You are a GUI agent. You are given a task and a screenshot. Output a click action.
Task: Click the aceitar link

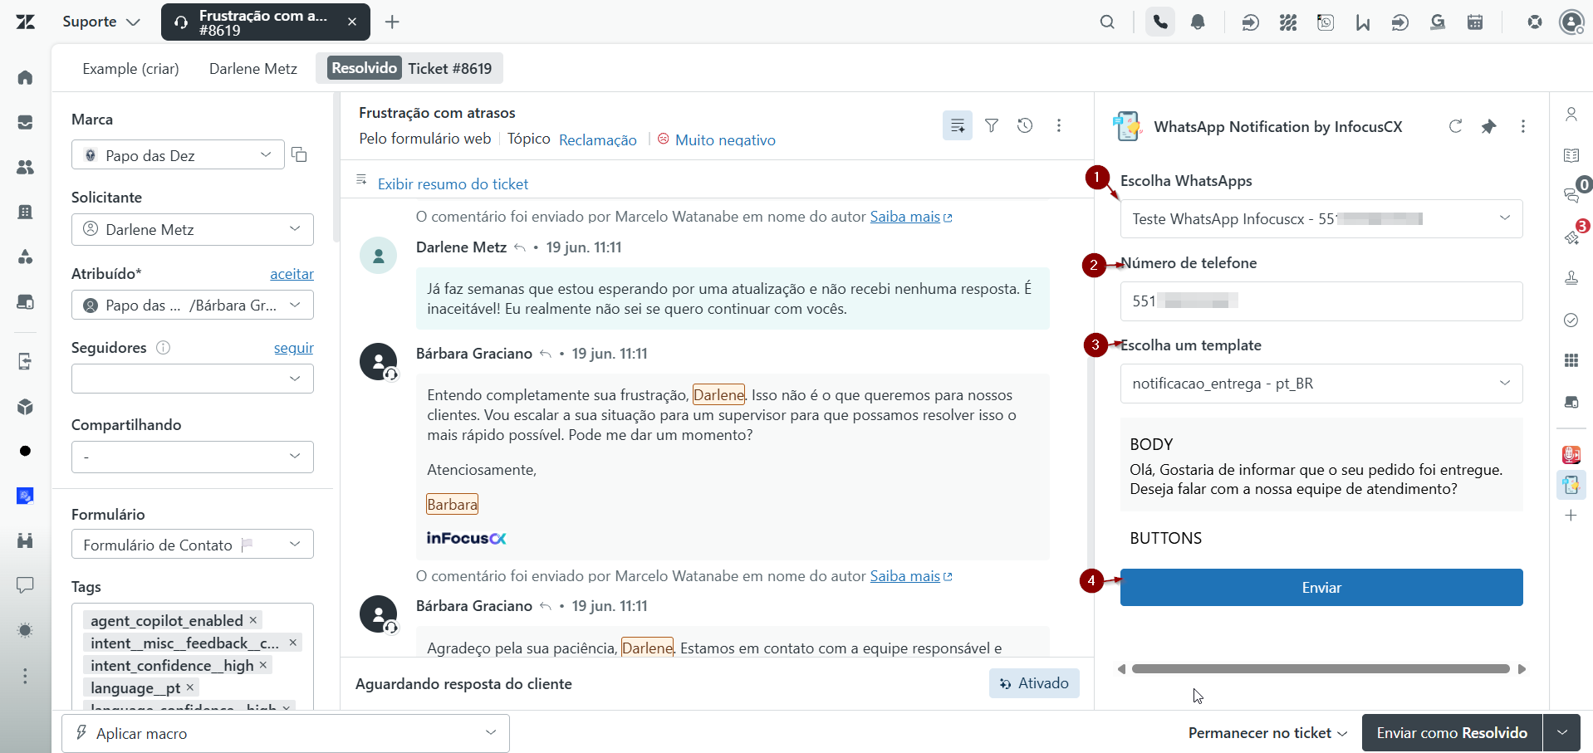[292, 274]
